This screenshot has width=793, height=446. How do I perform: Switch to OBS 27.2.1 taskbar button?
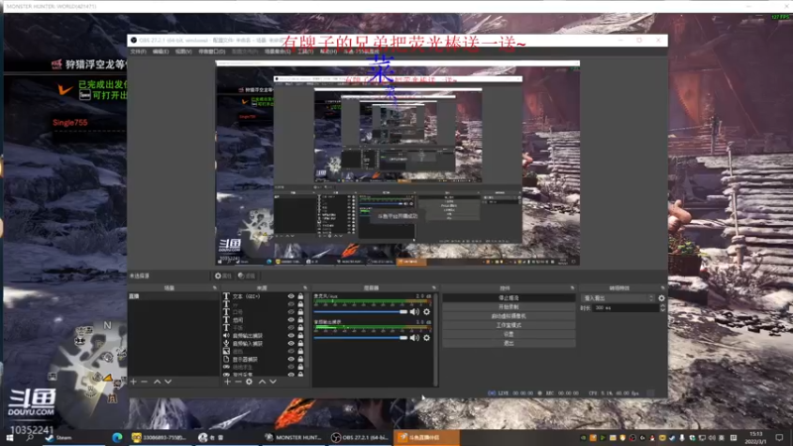[360, 437]
